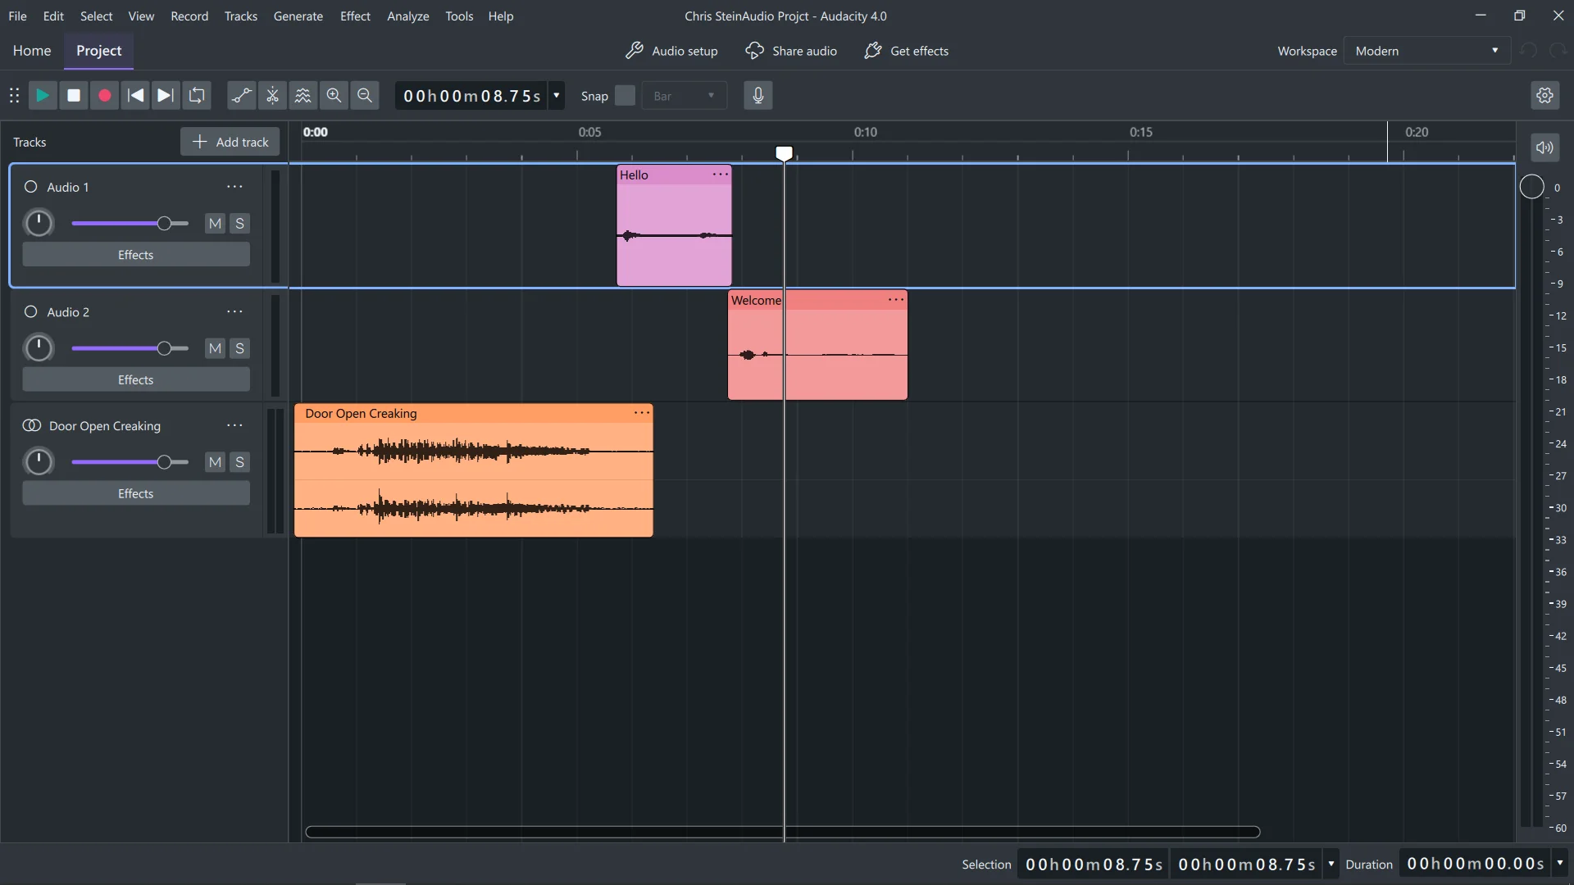The image size is (1574, 885).
Task: Zoom out on the timeline
Action: [365, 96]
